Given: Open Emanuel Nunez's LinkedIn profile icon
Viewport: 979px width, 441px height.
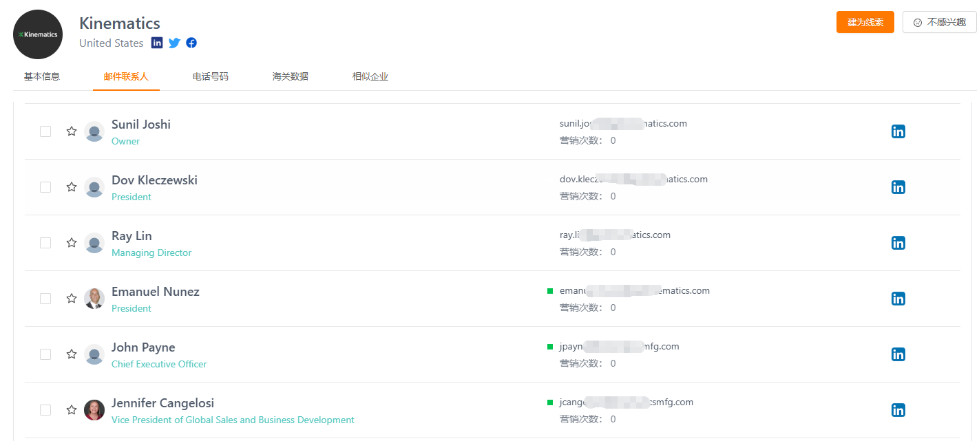Looking at the screenshot, I should 898,299.
